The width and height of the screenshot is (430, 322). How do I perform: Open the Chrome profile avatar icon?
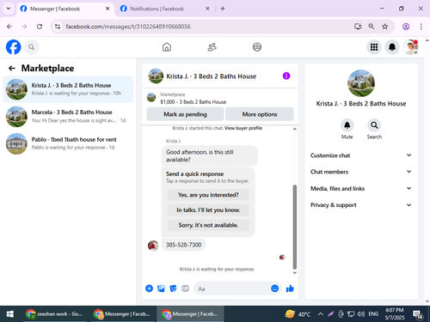(x=406, y=27)
